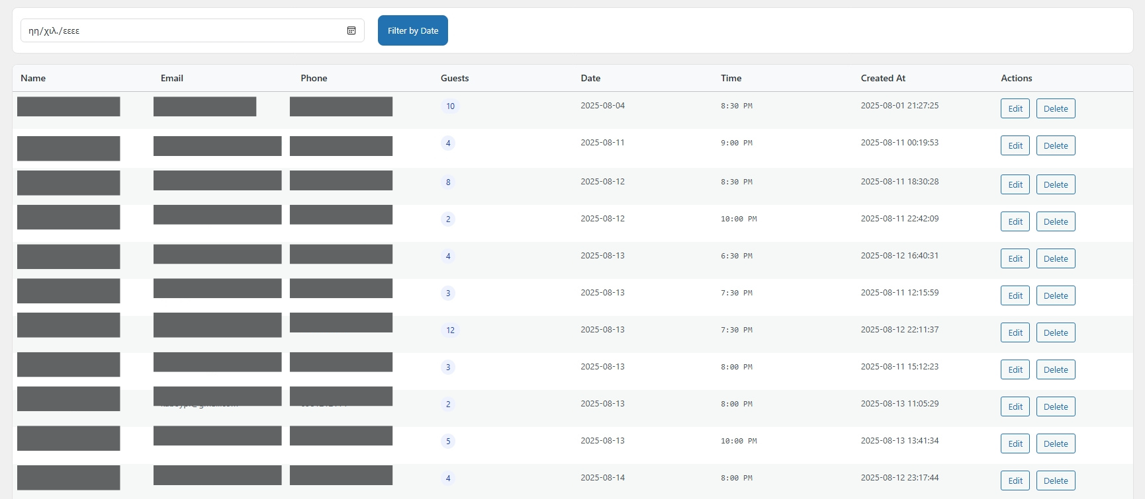Delete the reservation created 2025-08-11 18:30:28
The image size is (1145, 499).
(x=1056, y=184)
